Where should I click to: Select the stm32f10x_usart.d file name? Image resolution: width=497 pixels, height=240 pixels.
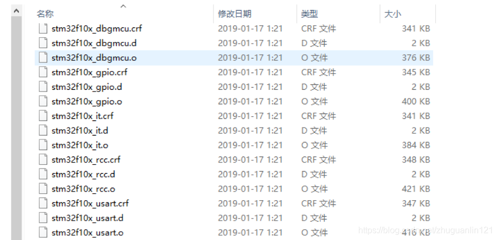tap(88, 218)
